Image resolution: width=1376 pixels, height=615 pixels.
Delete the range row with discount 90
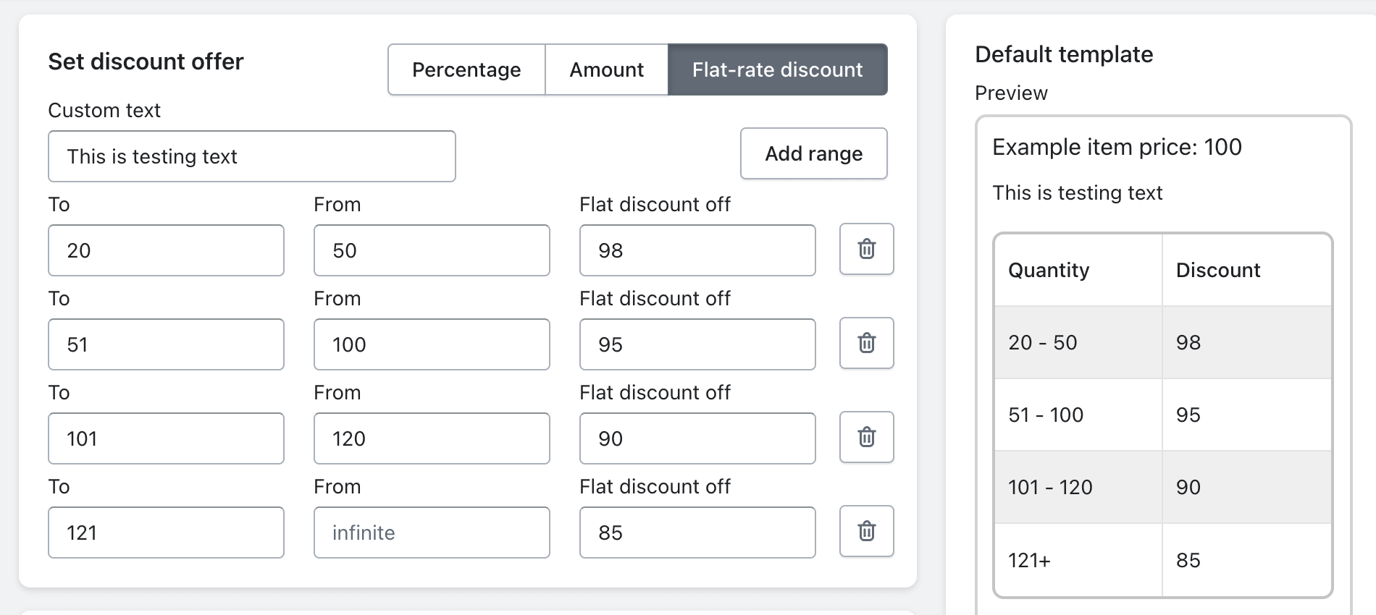click(x=867, y=438)
